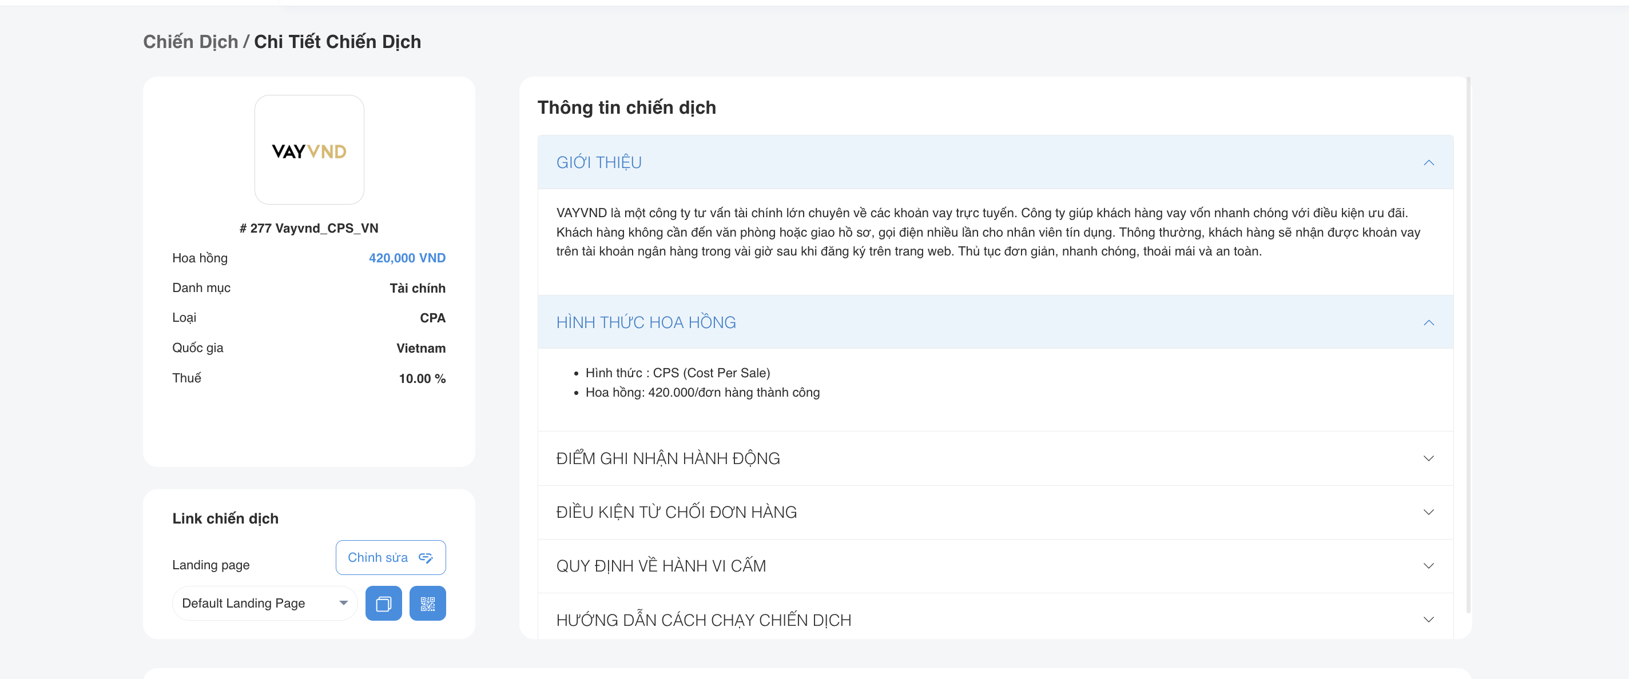The image size is (1629, 679).
Task: Expand HƯỚNG DẪN CÁCH CHẠY CHIẾN DỊCH section
Action: coord(703,620)
